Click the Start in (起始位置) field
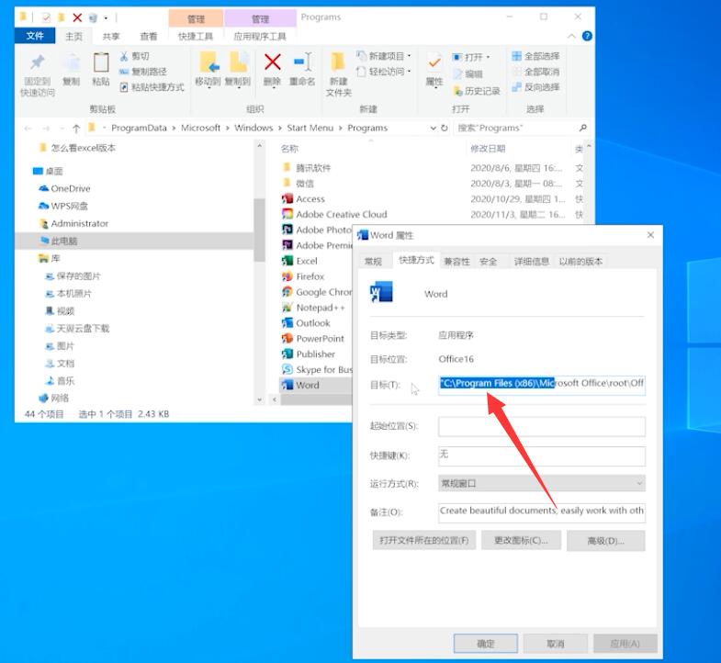The height and width of the screenshot is (663, 721). (x=542, y=427)
